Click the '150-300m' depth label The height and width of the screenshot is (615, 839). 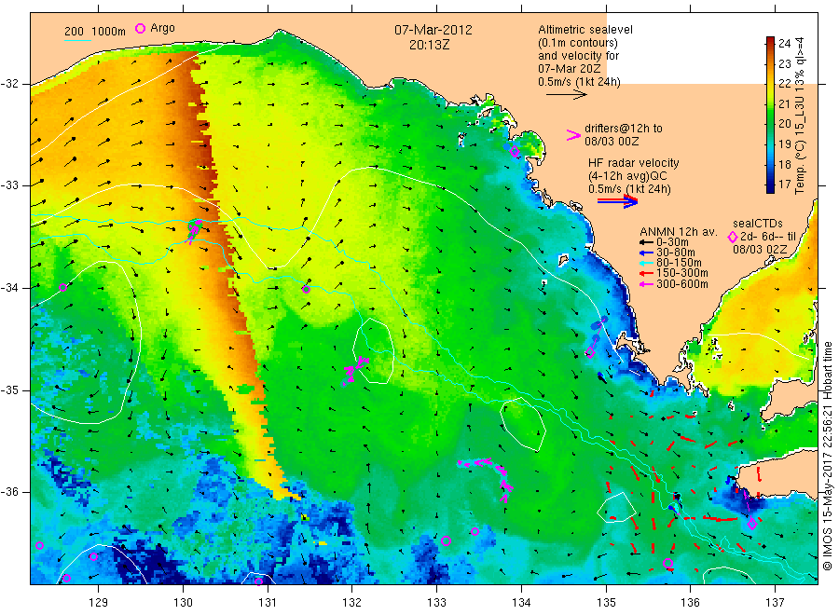pyautogui.click(x=682, y=273)
